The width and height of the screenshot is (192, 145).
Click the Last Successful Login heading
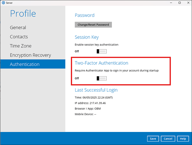pyautogui.click(x=96, y=90)
